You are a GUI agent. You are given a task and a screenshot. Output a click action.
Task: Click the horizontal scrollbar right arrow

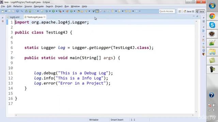click(193, 115)
